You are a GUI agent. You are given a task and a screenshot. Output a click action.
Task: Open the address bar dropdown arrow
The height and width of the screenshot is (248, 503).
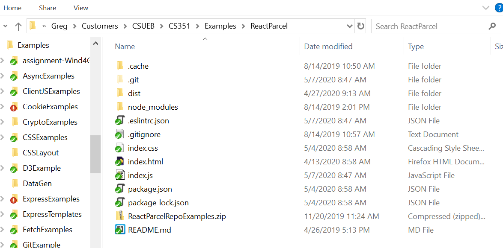click(350, 26)
